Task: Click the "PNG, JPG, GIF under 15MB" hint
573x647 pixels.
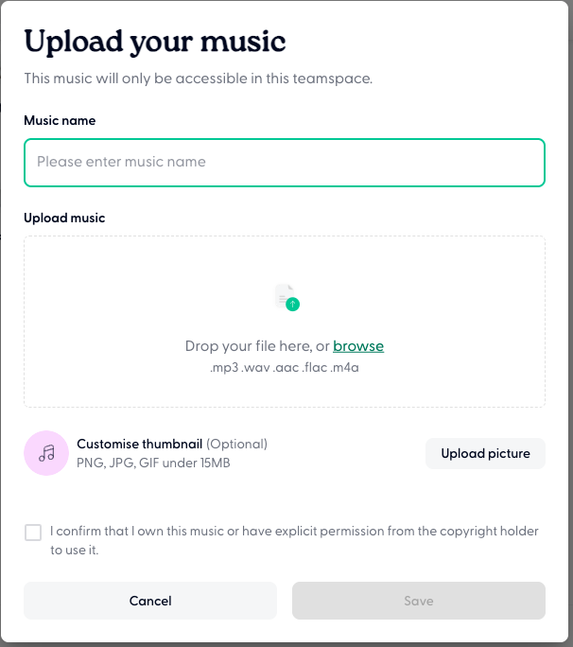Action: [153, 463]
